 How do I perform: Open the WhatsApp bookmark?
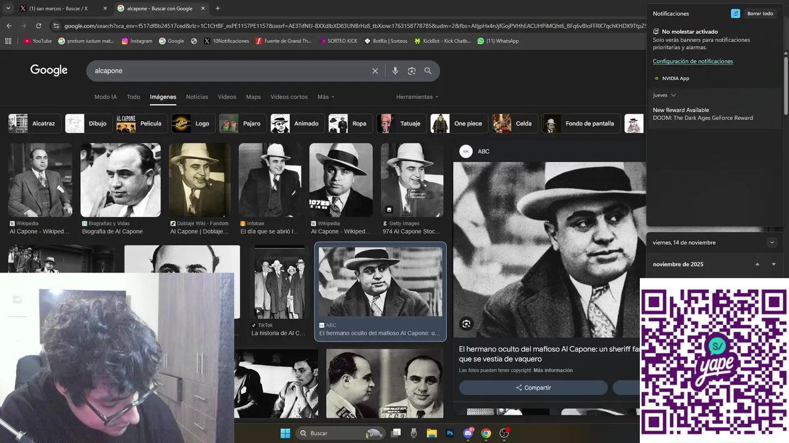pos(498,41)
